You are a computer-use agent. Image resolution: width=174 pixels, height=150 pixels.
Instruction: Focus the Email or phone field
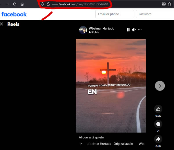coord(115,14)
